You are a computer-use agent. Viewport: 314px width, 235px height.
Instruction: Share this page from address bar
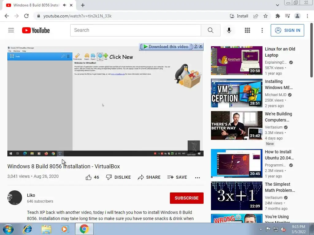[256, 16]
